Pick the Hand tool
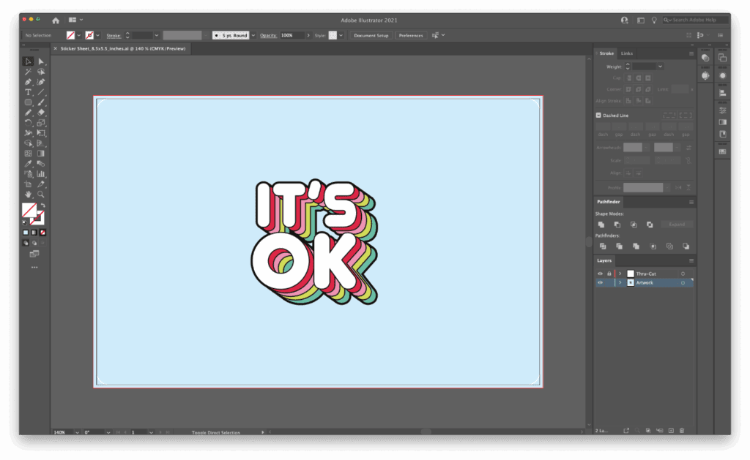The width and height of the screenshot is (750, 460). point(28,195)
